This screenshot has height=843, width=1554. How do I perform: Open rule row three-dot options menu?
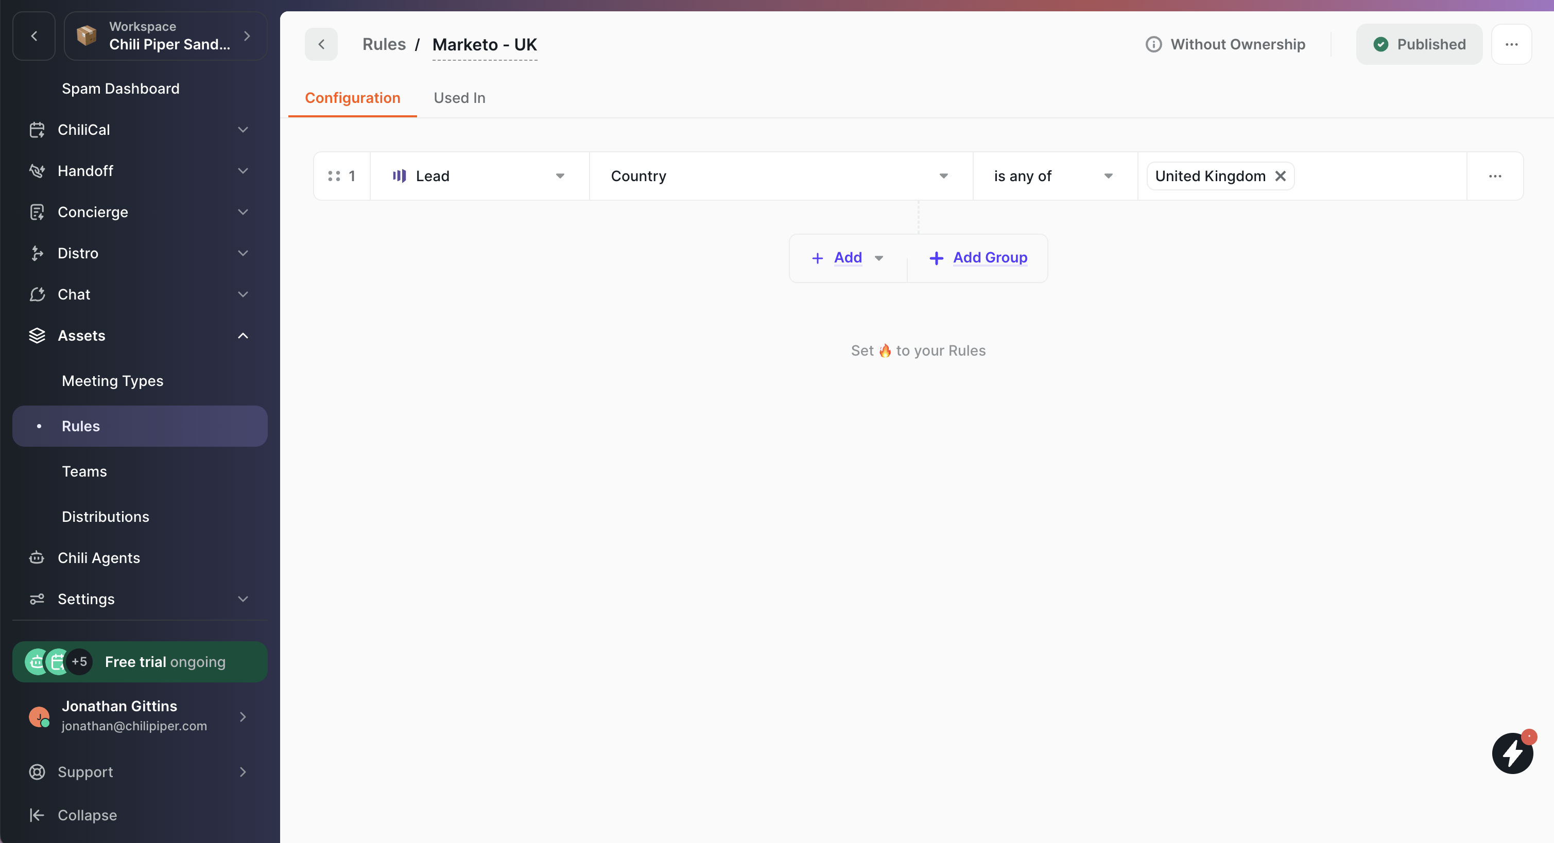coord(1495,176)
